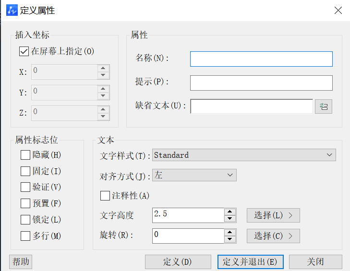Check the 固定(I) option

25,171
